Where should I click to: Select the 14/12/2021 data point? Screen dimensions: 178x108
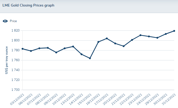coord(81,54)
